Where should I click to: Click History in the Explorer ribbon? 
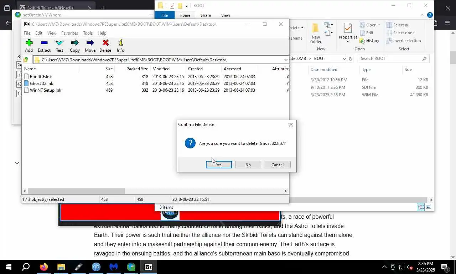point(369,41)
